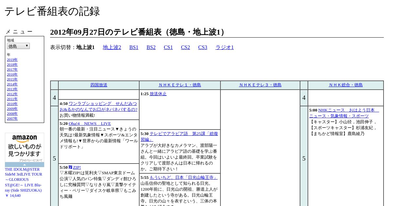Viewport: 393px width, 206px height.
Task: Click the テレビ番組表の記録 site title
Action: pyautogui.click(x=52, y=11)
